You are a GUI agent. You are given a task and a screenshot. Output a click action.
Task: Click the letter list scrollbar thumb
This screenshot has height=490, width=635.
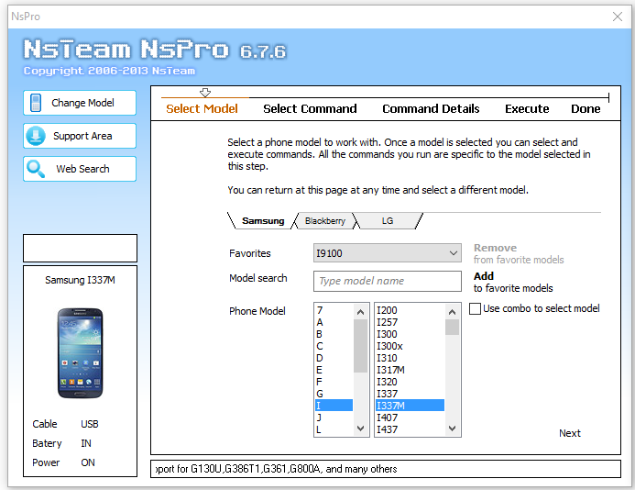pyautogui.click(x=360, y=346)
